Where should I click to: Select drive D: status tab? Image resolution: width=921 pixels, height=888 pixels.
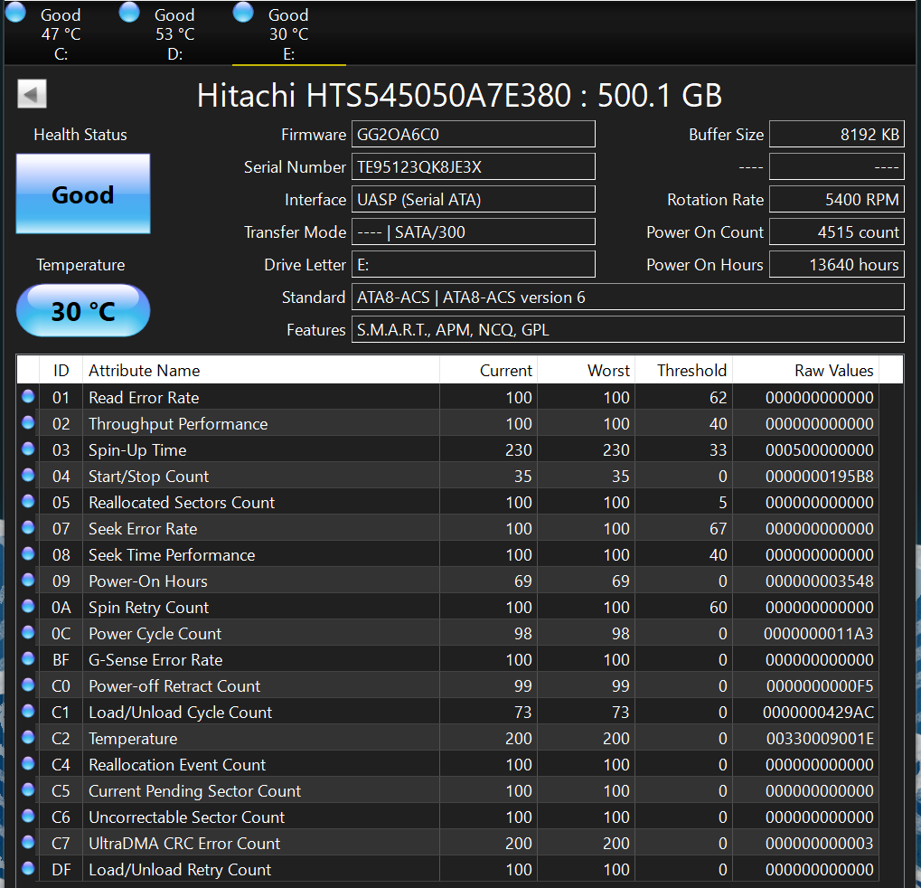(x=174, y=34)
